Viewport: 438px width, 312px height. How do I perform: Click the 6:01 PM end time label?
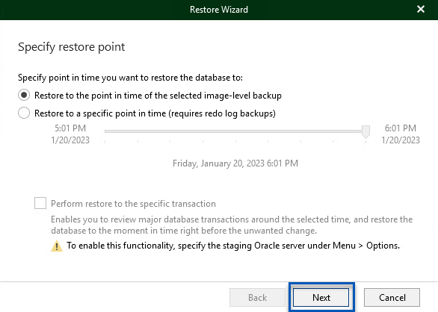(401, 128)
